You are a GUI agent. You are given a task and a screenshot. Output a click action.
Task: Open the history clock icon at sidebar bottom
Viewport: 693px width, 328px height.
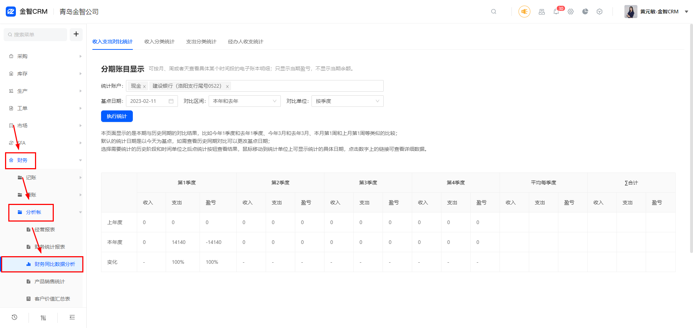[14, 317]
